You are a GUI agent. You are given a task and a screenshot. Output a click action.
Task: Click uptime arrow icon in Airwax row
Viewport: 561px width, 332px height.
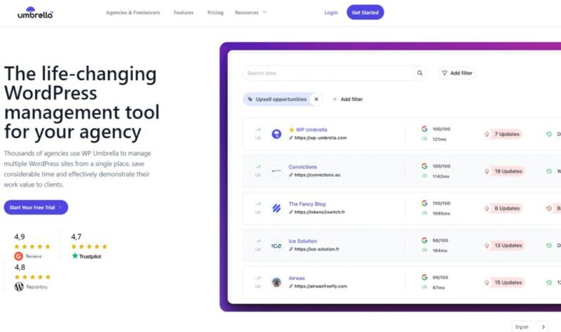[x=258, y=278]
